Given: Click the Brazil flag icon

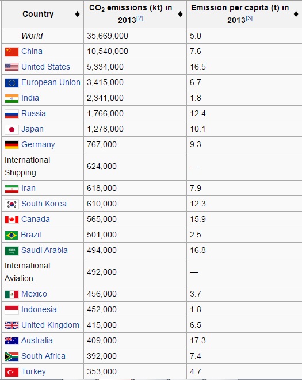Looking at the screenshot, I should 12,235.
